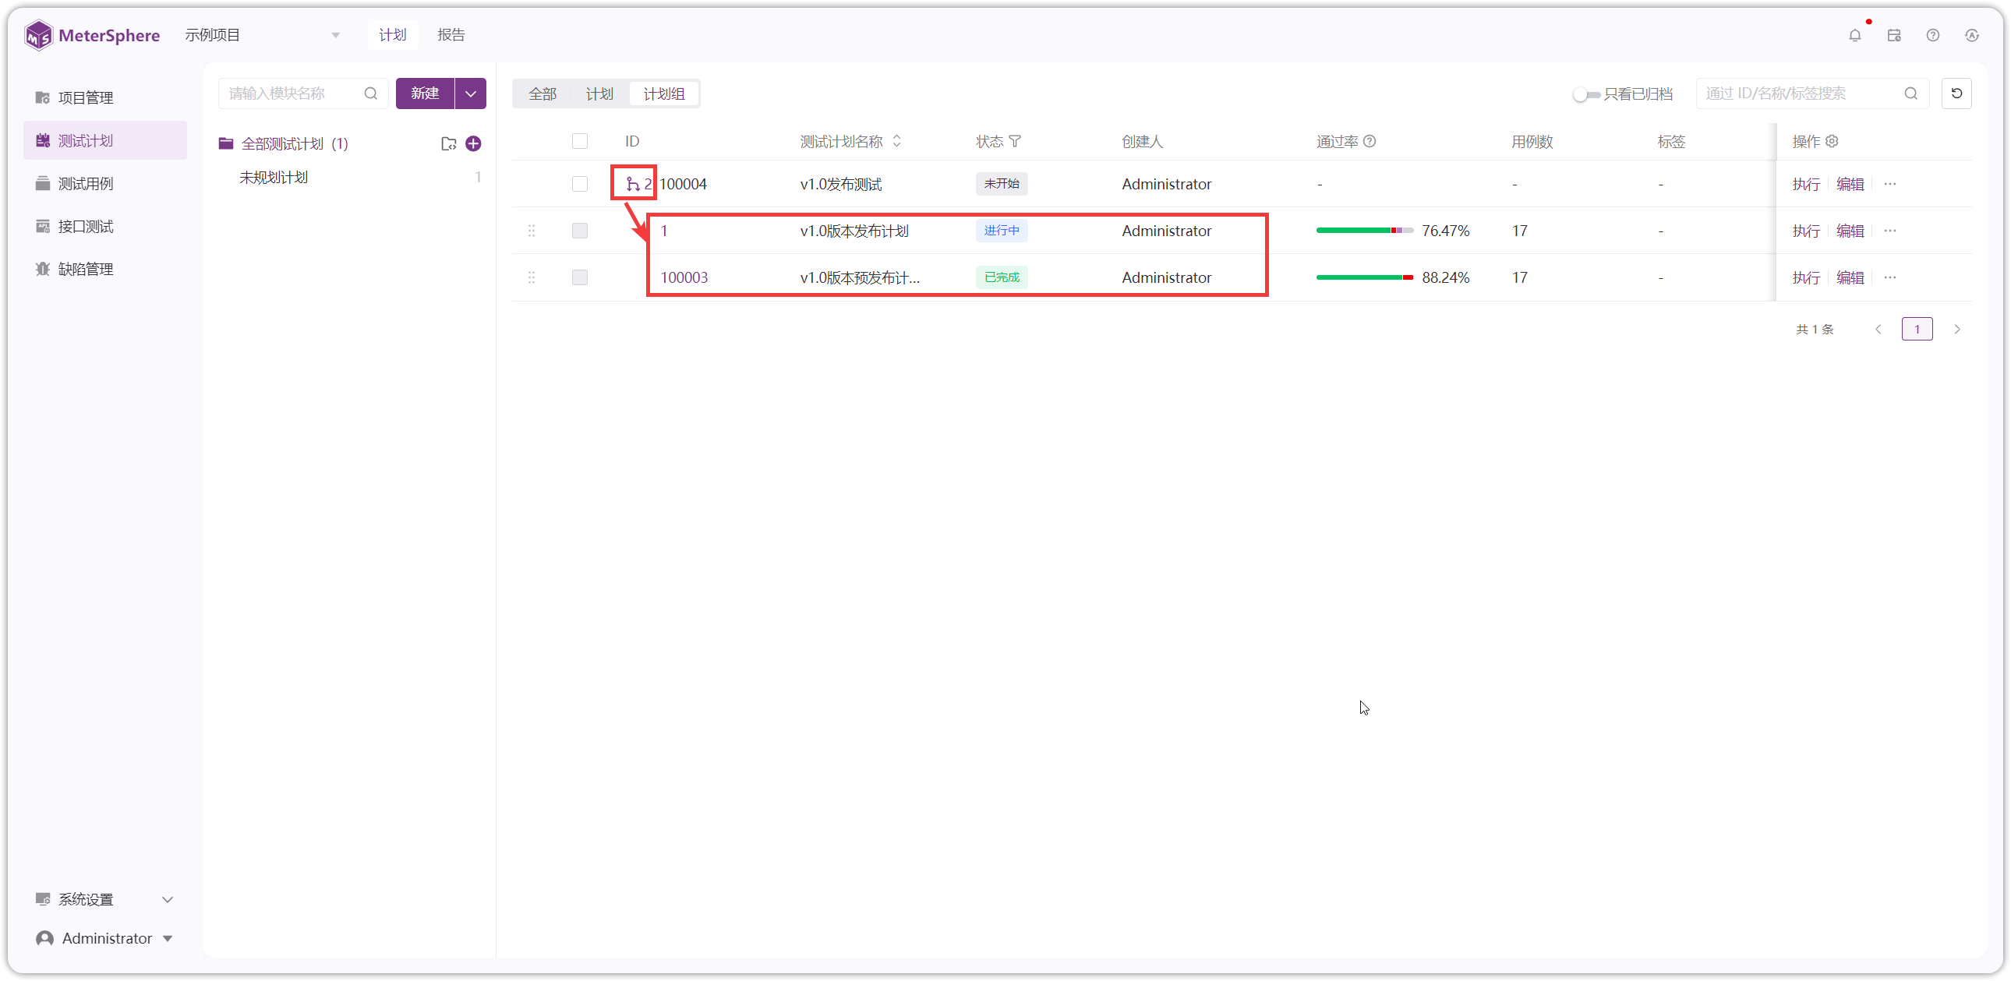Switch to the 报告 top tab
This screenshot has width=2011, height=981.
451,35
